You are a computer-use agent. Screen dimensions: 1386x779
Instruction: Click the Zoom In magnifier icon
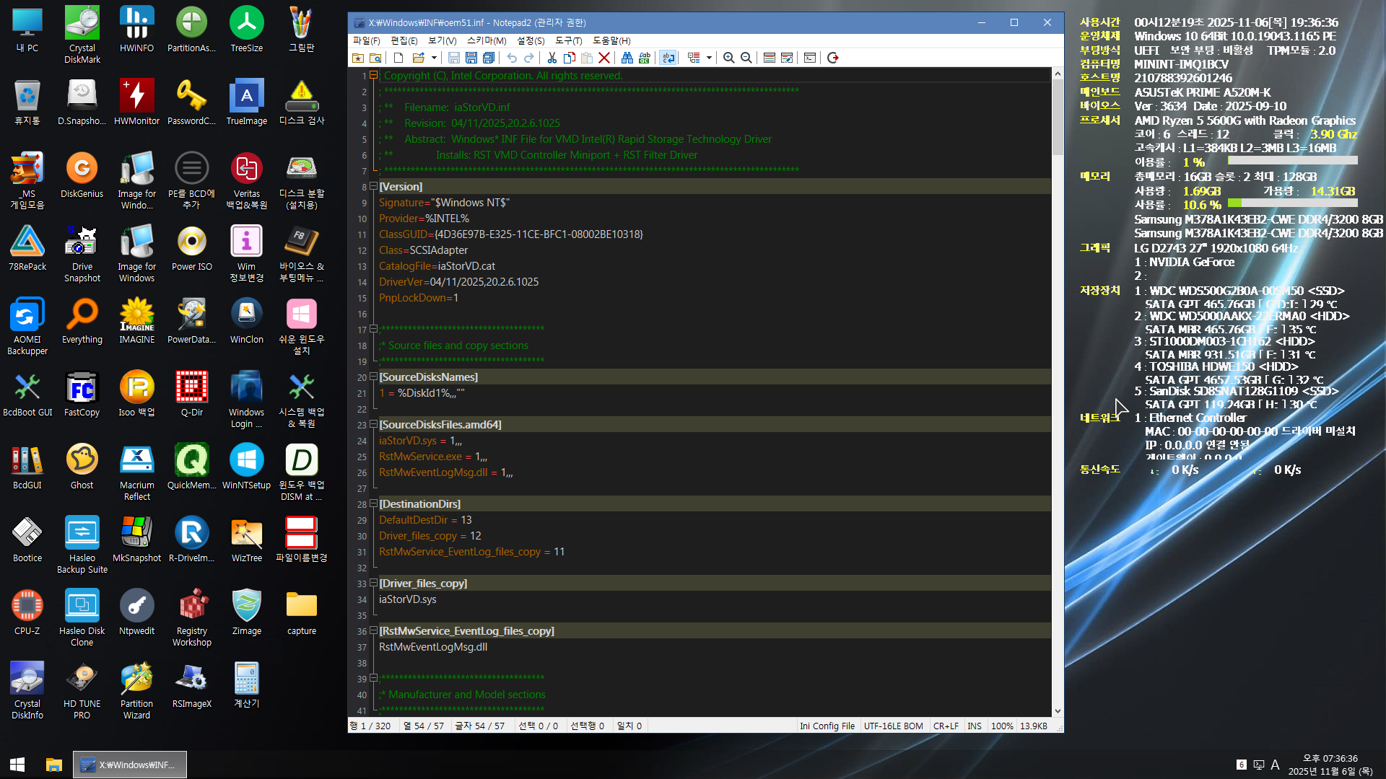click(729, 58)
